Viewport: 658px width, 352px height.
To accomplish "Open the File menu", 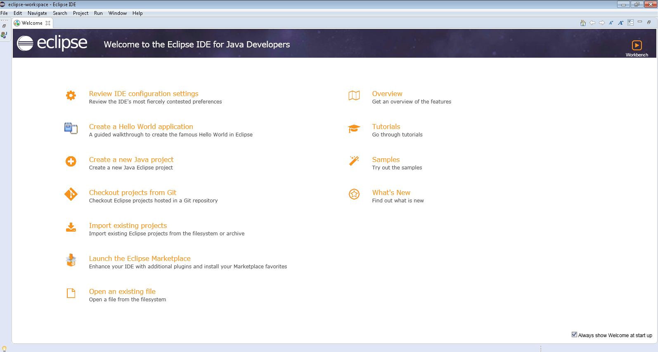I will tap(4, 13).
